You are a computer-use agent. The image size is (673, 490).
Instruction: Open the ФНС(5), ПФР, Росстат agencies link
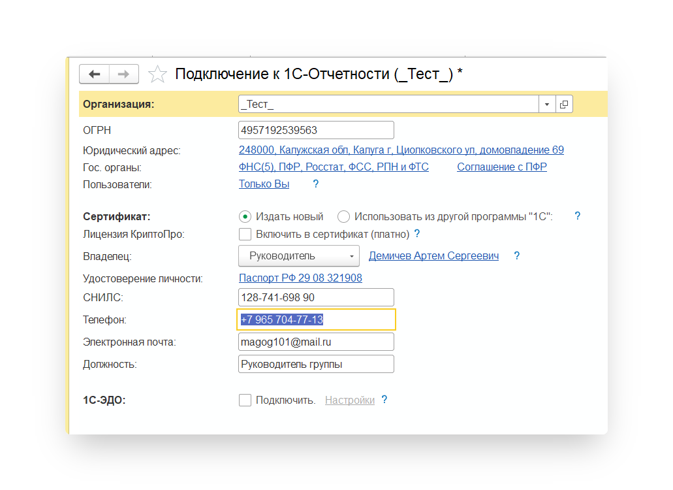coord(334,167)
